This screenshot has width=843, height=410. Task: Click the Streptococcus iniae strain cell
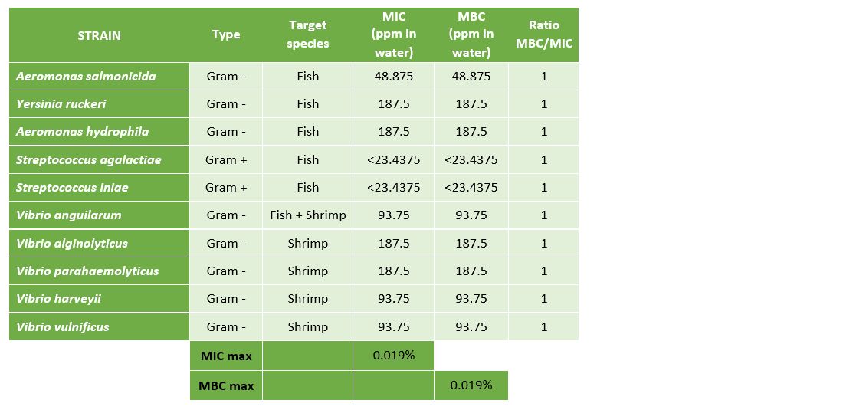coord(72,187)
